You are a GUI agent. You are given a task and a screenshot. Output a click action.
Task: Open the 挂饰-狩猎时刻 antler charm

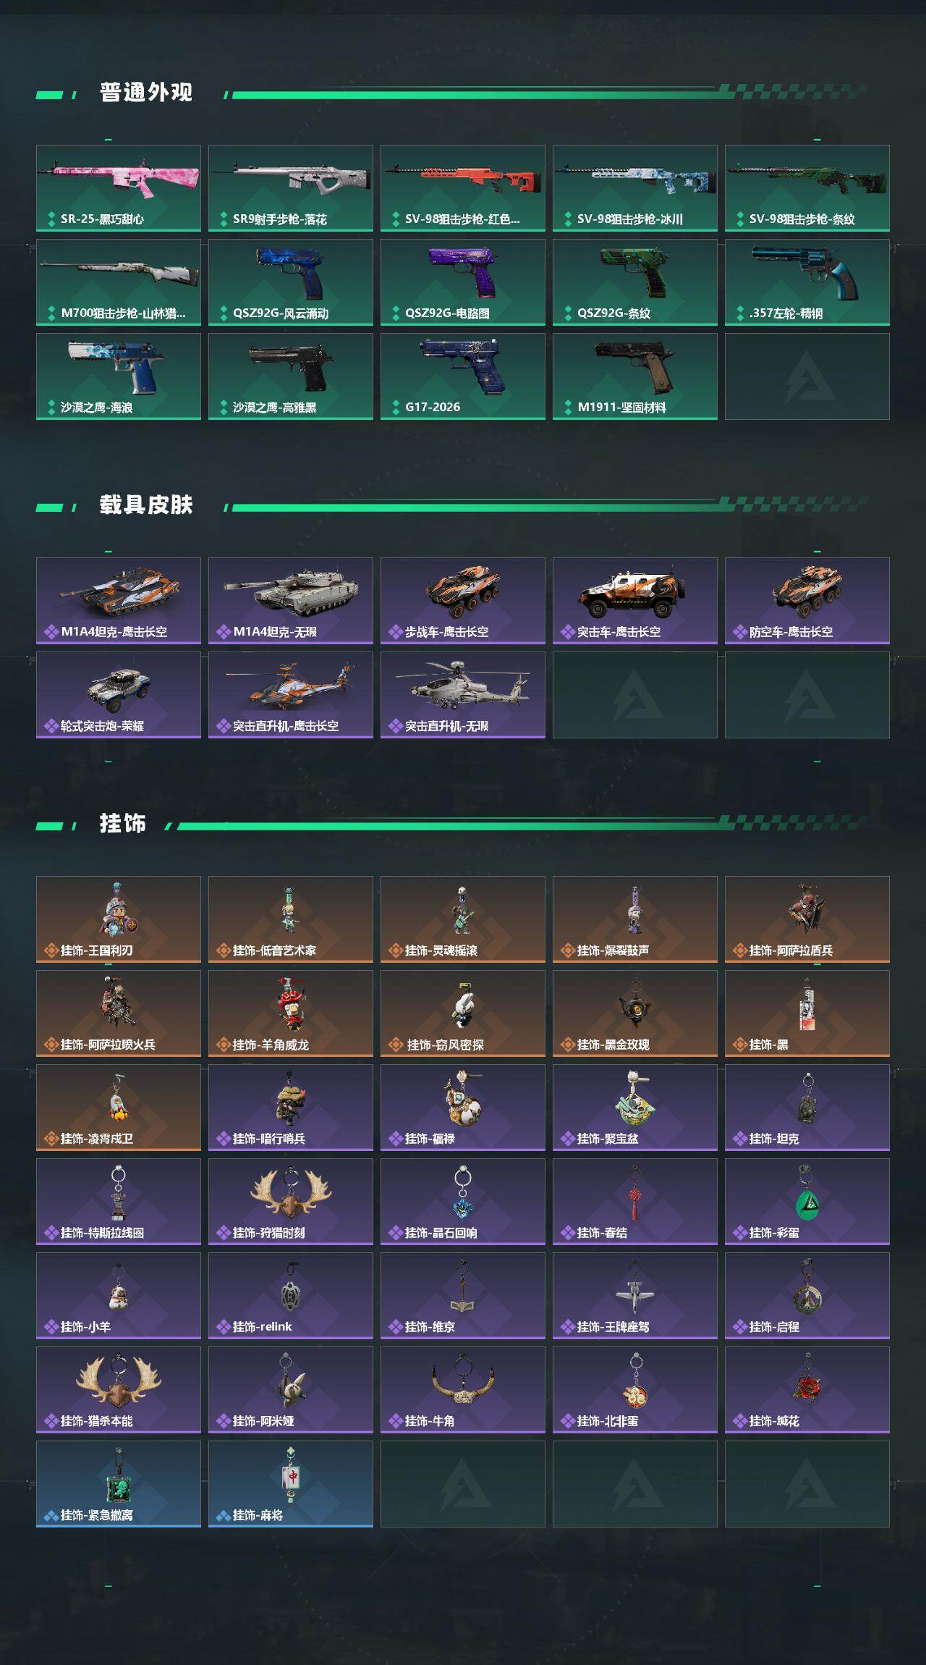(x=291, y=1192)
